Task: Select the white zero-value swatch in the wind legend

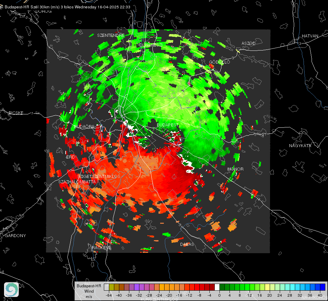Action: coord(217,287)
